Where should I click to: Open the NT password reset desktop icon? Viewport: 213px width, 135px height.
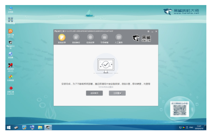coord(10,66)
